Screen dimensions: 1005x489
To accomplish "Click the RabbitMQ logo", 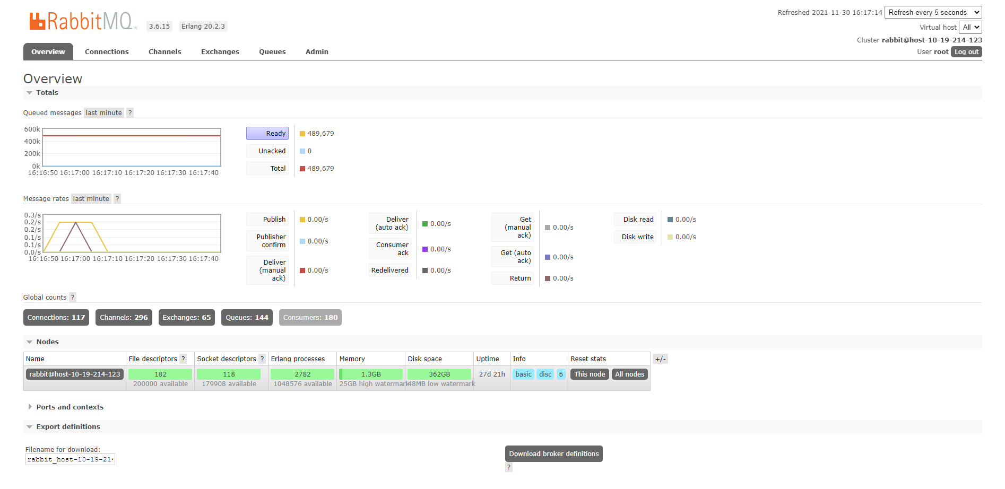I will pyautogui.click(x=83, y=21).
